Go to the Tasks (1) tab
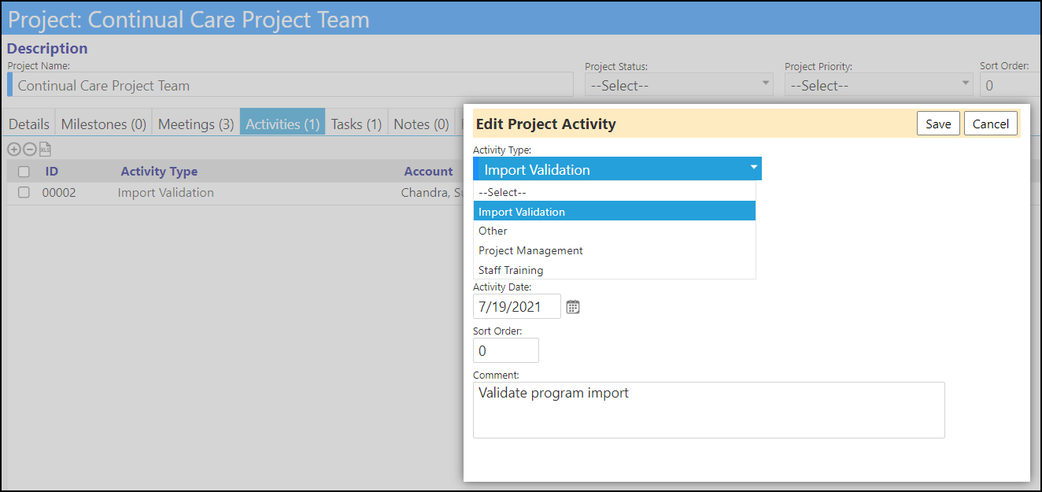The height and width of the screenshot is (492, 1042). (357, 124)
